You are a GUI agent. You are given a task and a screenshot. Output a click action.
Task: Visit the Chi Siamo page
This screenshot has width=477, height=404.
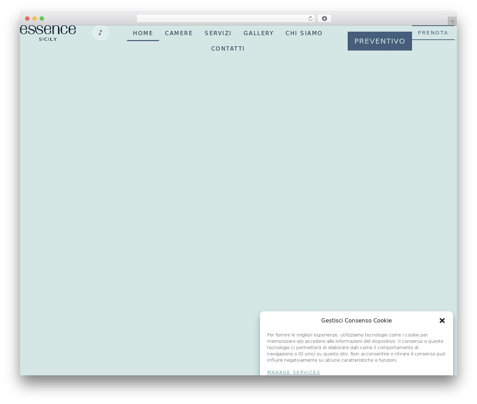coord(304,33)
